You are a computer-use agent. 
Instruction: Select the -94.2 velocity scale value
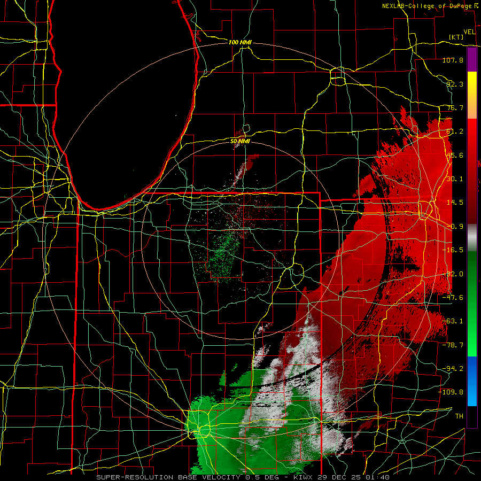(x=453, y=369)
